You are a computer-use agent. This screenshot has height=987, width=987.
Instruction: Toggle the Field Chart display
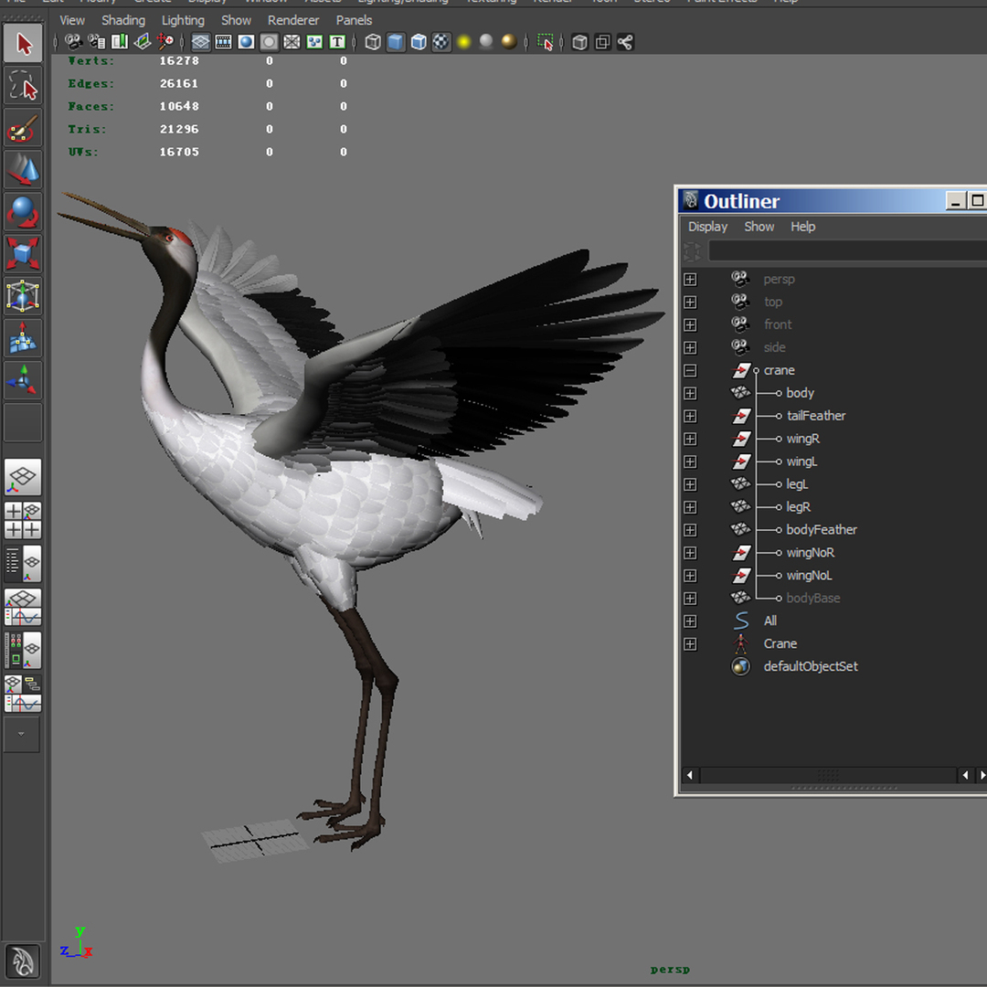click(292, 42)
